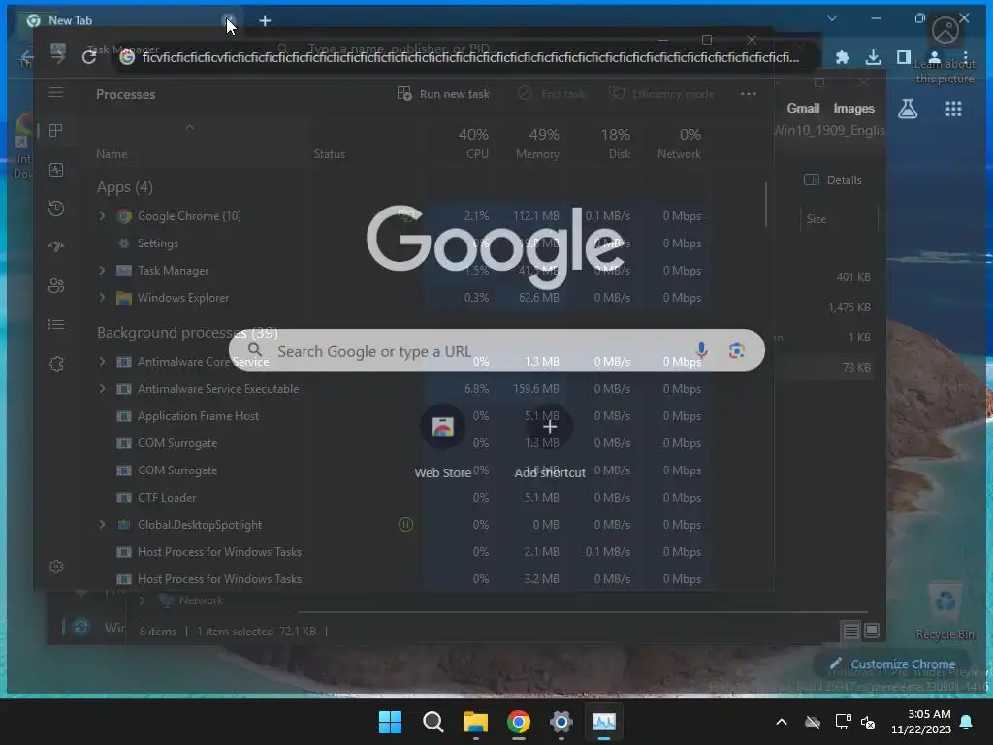Open Search Labs flask icon

click(x=908, y=109)
